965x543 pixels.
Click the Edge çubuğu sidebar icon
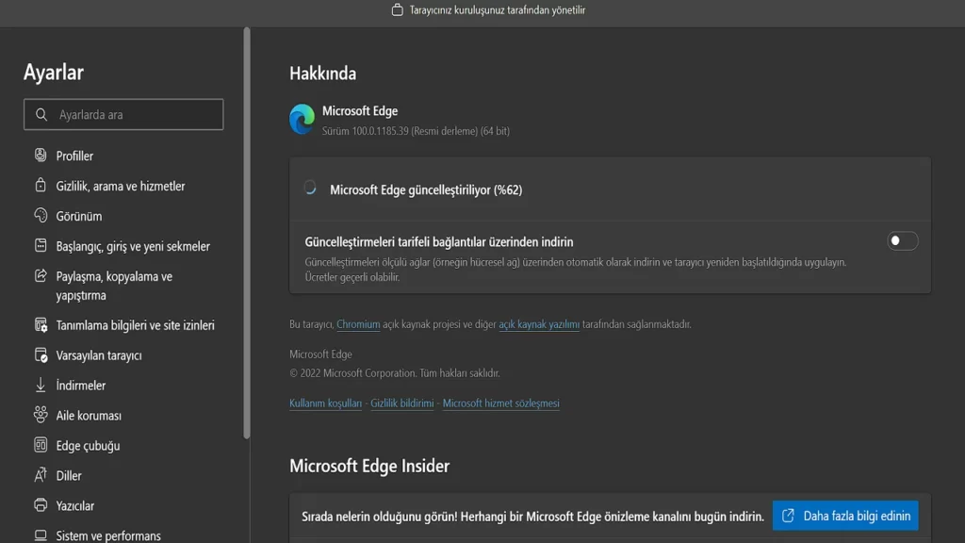point(41,446)
